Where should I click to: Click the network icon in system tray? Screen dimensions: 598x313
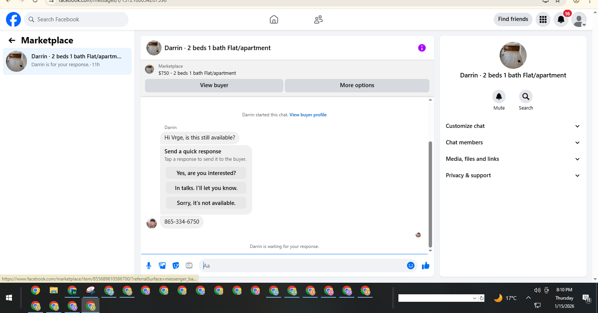click(537, 306)
